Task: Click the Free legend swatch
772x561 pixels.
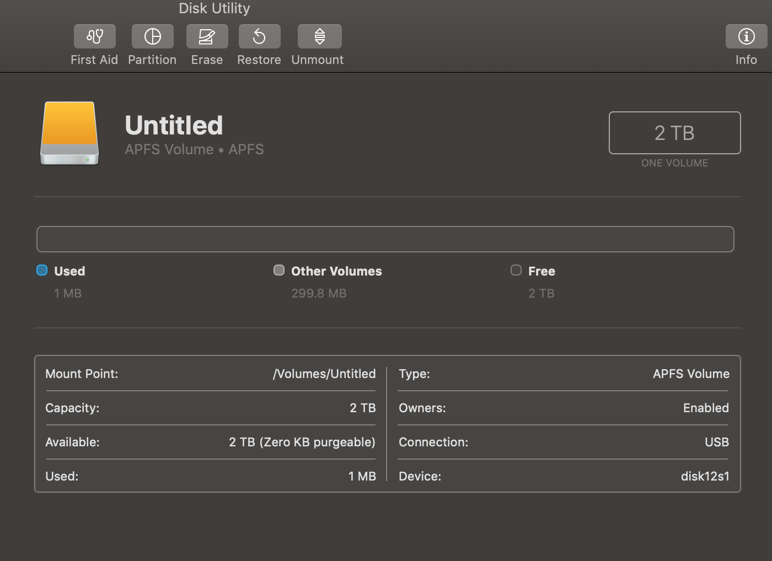Action: click(x=516, y=270)
